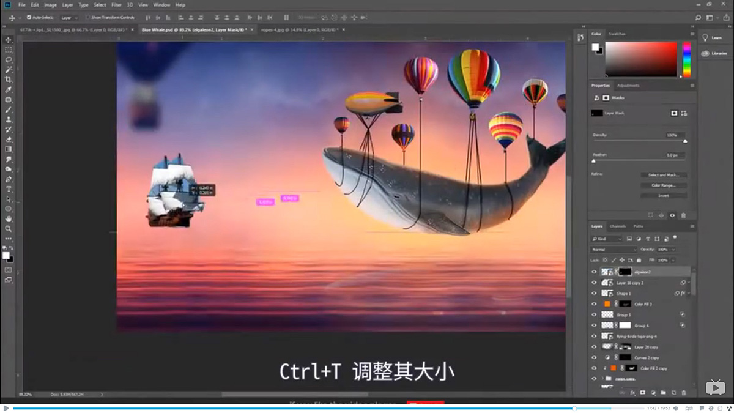734x413 pixels.
Task: Click the Invert button in Properties
Action: (x=664, y=195)
